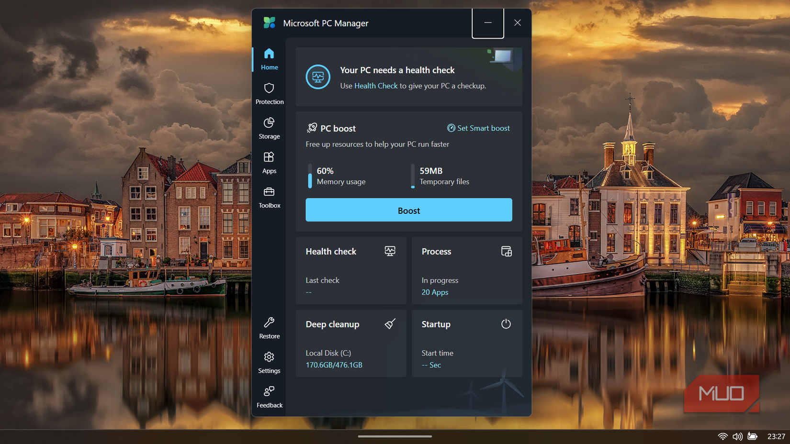
Task: Click the Health check monitor icon
Action: pyautogui.click(x=390, y=251)
